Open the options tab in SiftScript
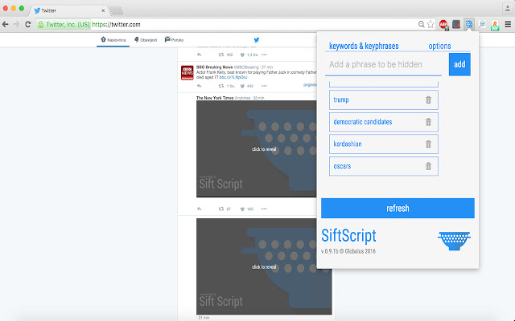Screen dimensions: 515x321 439,46
